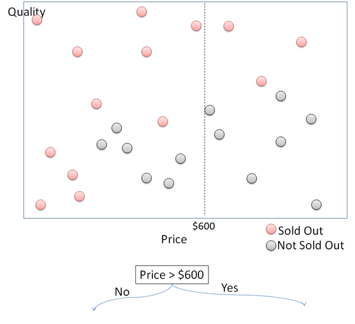
Task: Click the "Yes" branch label
Action: pyautogui.click(x=229, y=288)
